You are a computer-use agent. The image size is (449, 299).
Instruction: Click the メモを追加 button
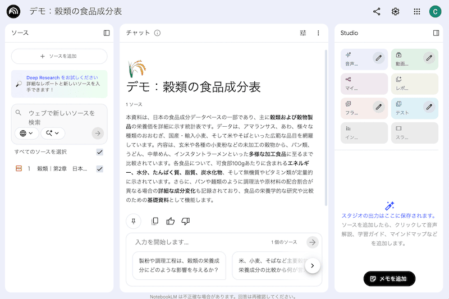click(x=389, y=279)
